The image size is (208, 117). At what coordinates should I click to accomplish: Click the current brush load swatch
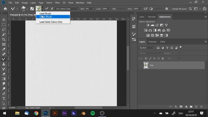(x=38, y=9)
